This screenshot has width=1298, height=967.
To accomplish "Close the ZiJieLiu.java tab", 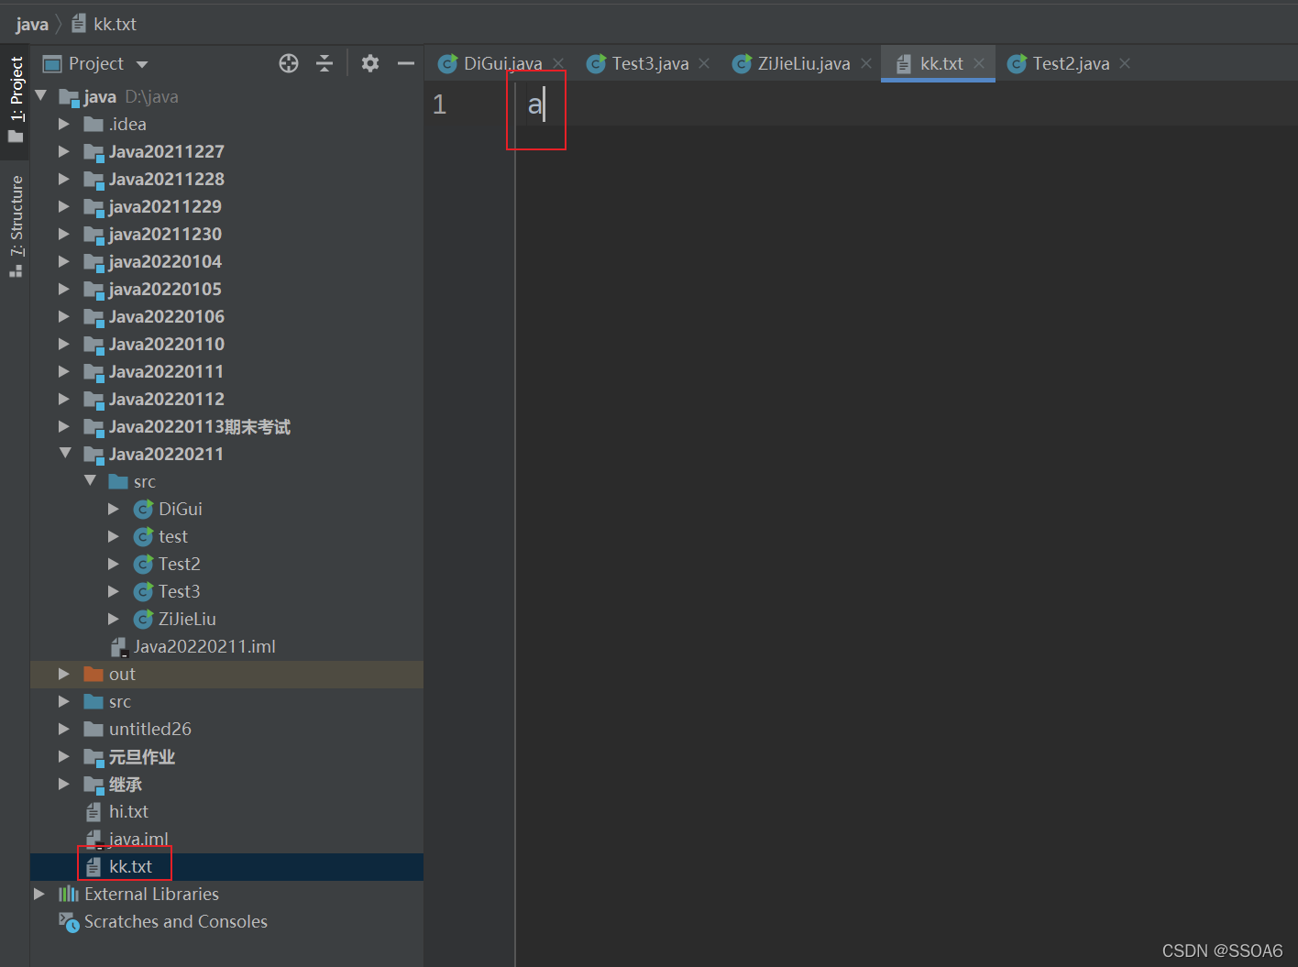I will coord(866,63).
